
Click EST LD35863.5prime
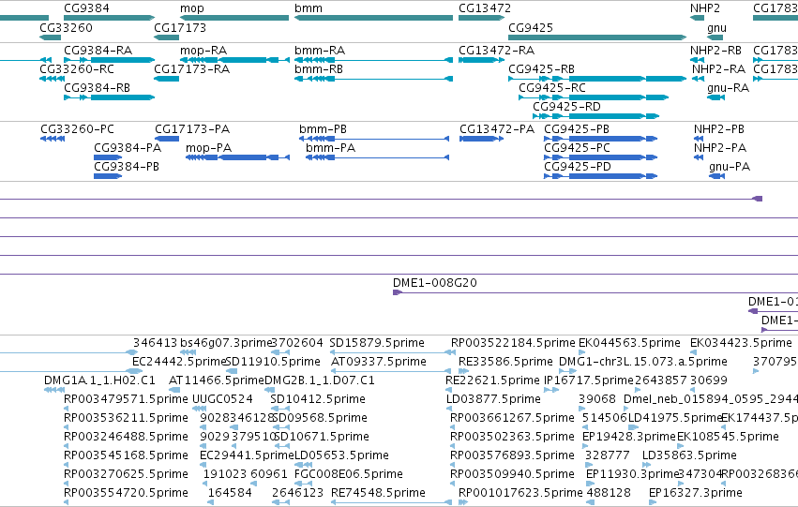[x=645, y=466]
